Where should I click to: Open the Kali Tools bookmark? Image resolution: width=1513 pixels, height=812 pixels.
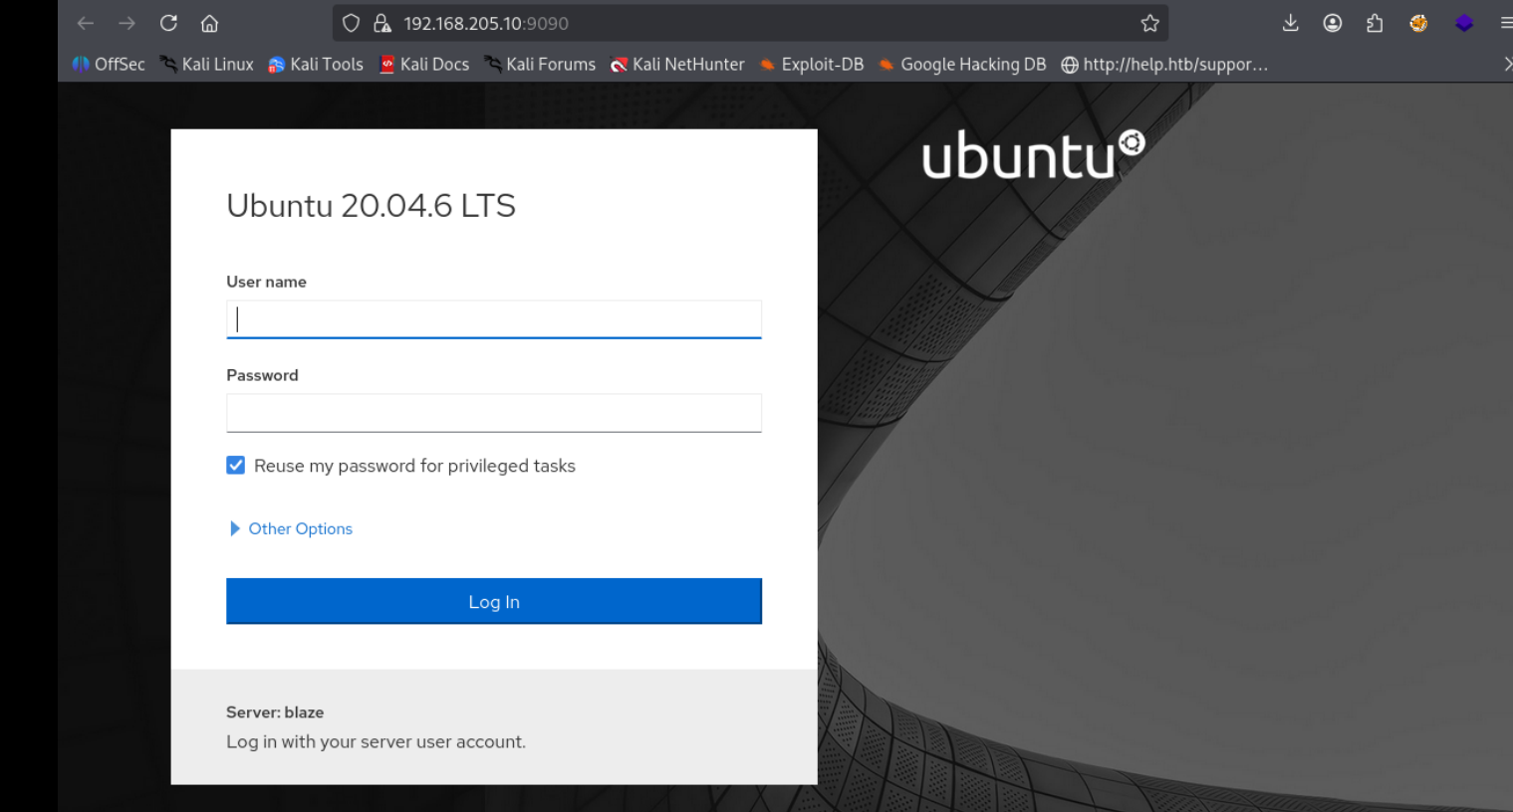click(316, 64)
